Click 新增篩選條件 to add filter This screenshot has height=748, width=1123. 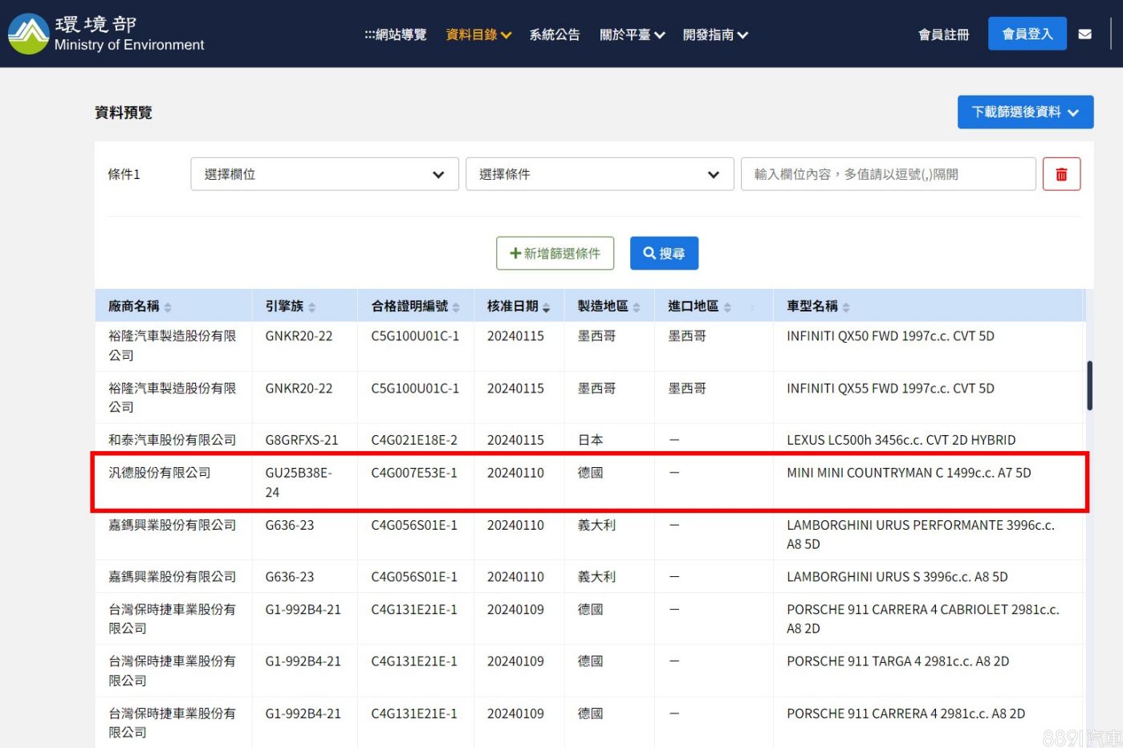[555, 254]
